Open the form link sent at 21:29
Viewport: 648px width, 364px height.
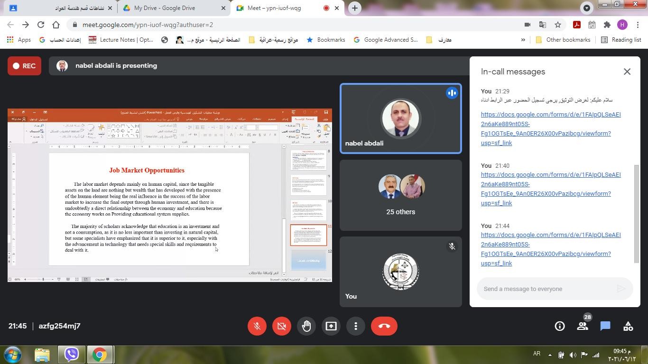(x=551, y=128)
